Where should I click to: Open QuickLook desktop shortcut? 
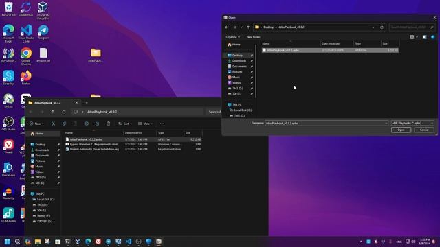tap(8, 169)
